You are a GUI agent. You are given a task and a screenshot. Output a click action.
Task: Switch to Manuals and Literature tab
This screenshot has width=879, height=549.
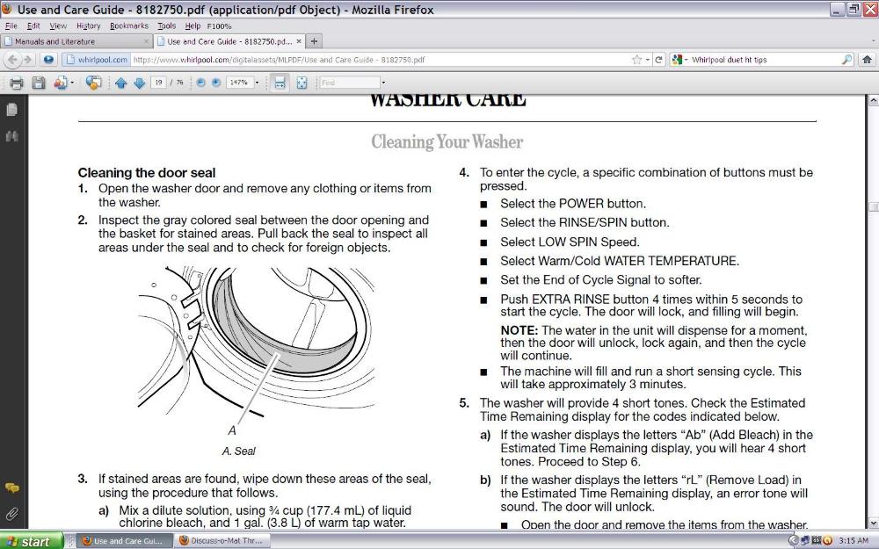(x=76, y=41)
